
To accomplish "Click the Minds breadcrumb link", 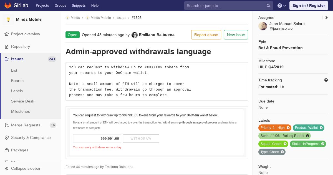I will (75, 17).
